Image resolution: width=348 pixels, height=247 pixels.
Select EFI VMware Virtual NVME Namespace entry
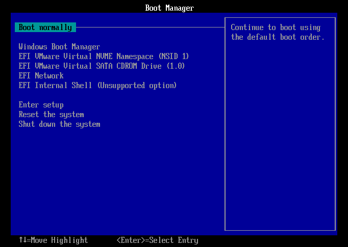(104, 56)
